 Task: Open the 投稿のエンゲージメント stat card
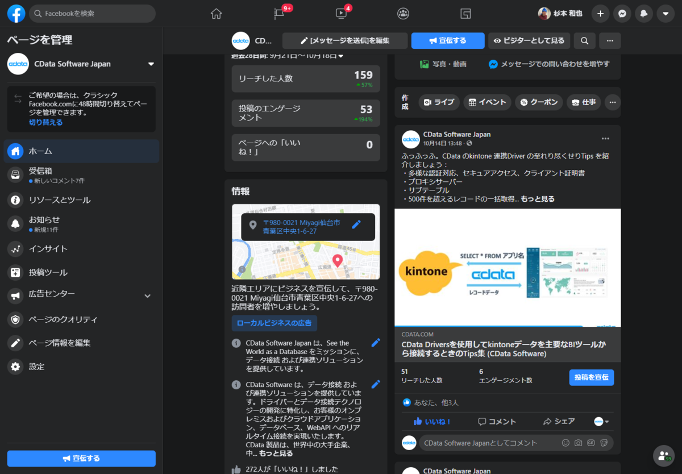tap(306, 113)
